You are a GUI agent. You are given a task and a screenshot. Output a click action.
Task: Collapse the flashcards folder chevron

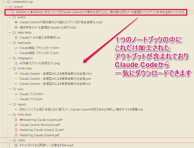click(x=10, y=43)
